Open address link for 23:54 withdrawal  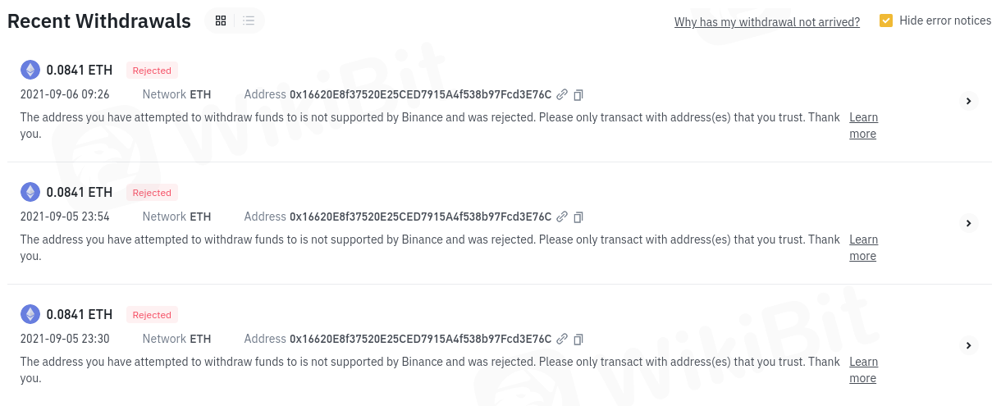click(562, 217)
